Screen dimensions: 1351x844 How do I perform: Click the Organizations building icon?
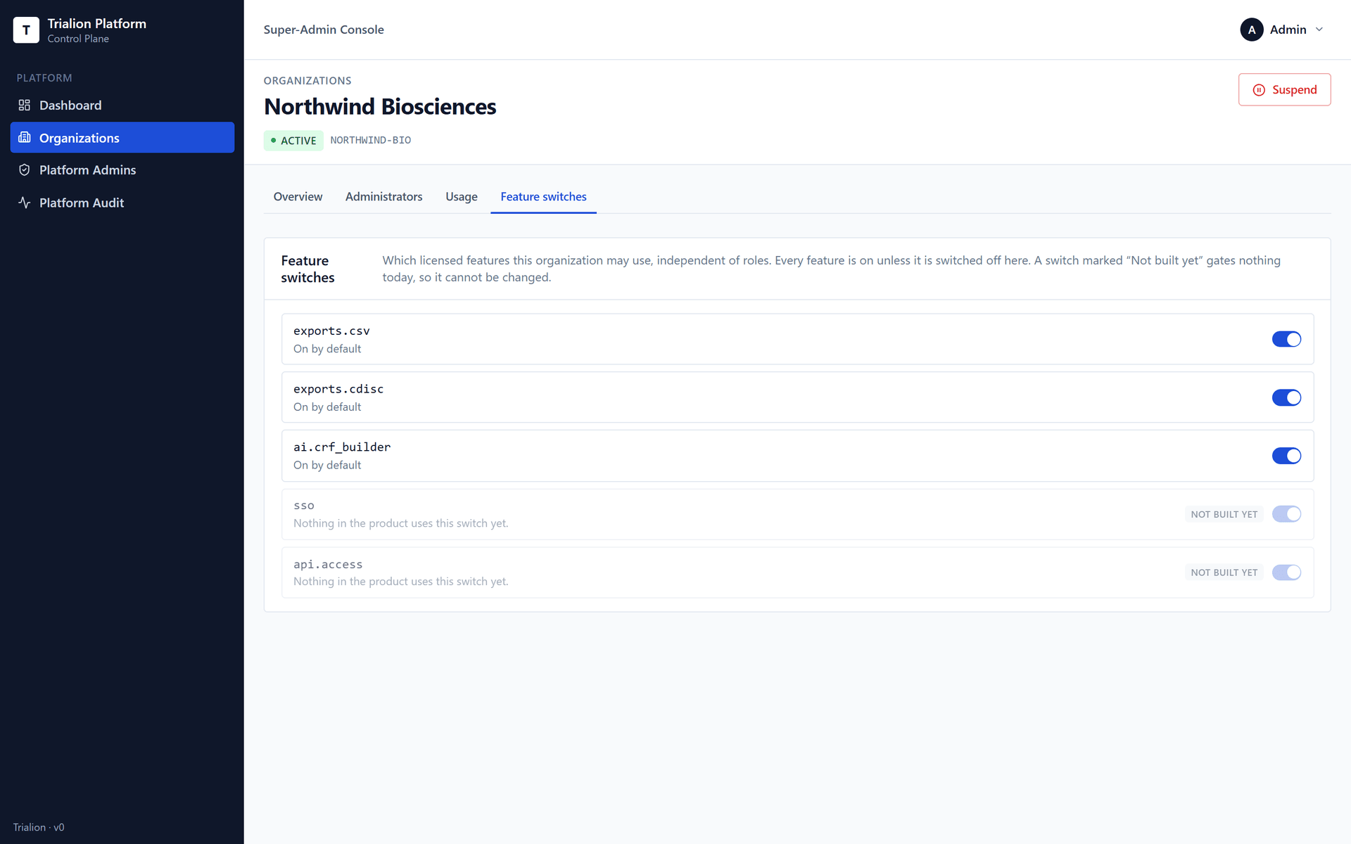(x=25, y=137)
